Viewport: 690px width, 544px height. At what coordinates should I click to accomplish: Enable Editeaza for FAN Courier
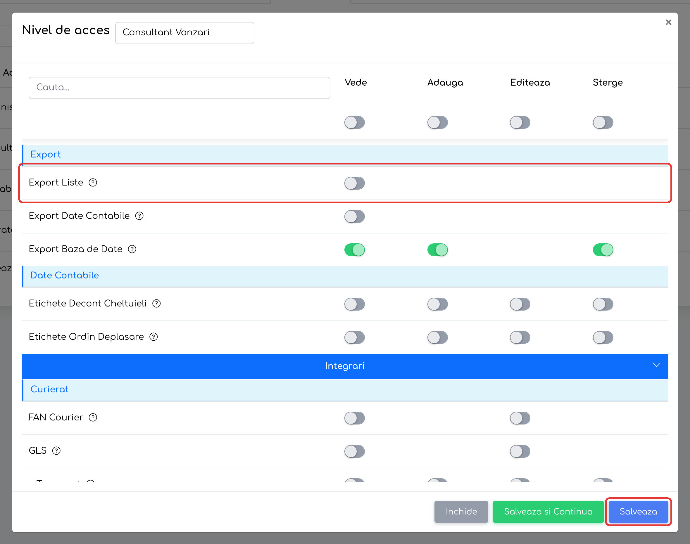(x=520, y=418)
